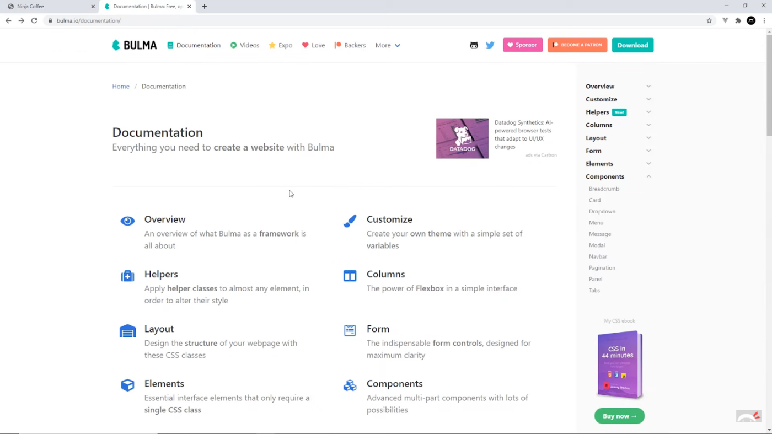Click the Buy now button for the CSS ebook
This screenshot has width=772, height=434.
coord(619,416)
